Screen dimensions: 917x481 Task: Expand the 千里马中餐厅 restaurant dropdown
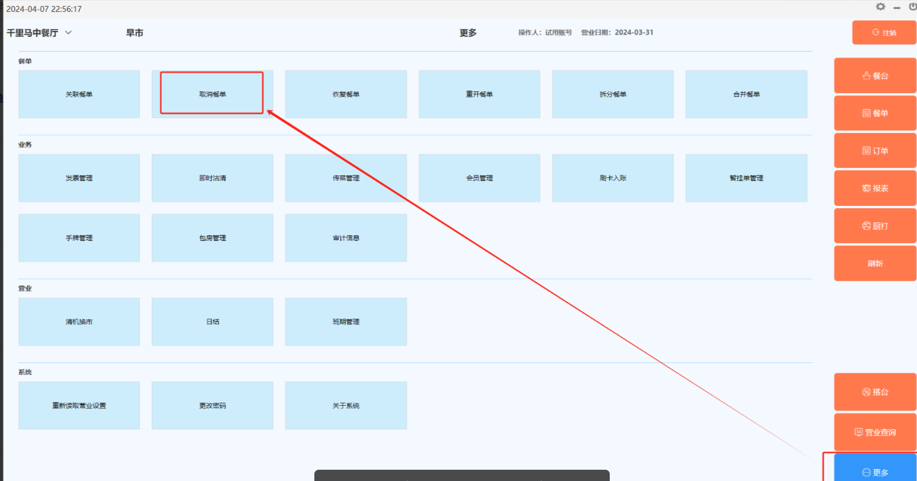coord(68,33)
